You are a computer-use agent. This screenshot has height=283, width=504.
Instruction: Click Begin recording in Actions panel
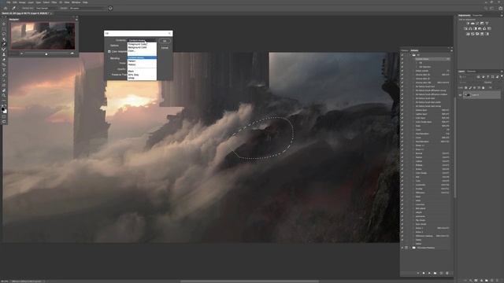tap(424, 273)
